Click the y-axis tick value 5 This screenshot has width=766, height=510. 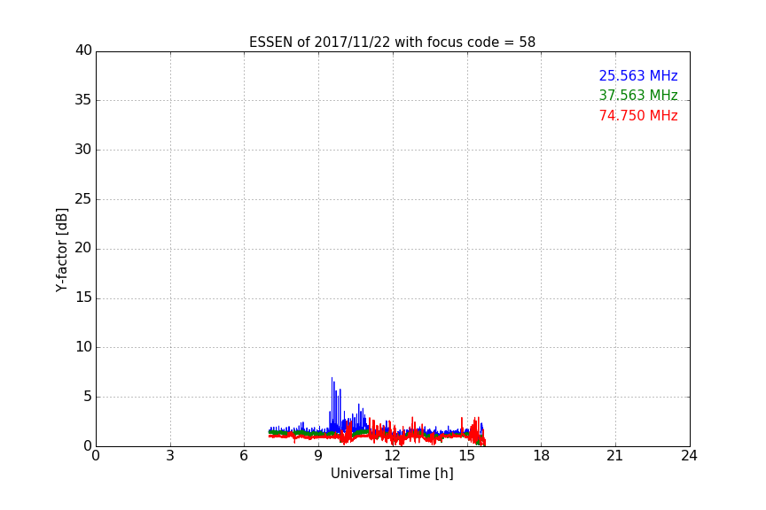click(88, 397)
